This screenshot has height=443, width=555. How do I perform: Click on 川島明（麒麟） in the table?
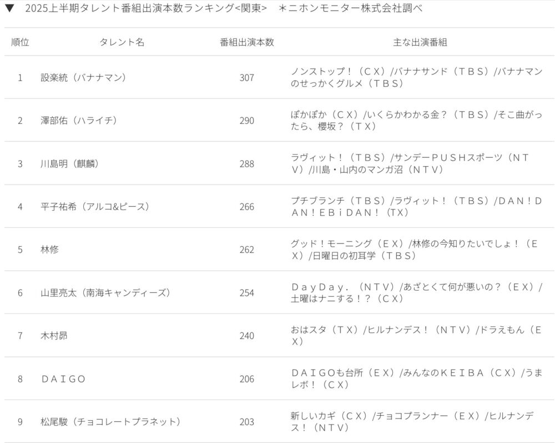click(70, 164)
